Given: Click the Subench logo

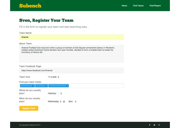Looking at the screenshot, I should [30, 6].
